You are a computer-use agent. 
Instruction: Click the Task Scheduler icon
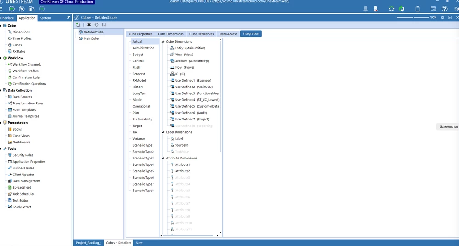point(10,194)
